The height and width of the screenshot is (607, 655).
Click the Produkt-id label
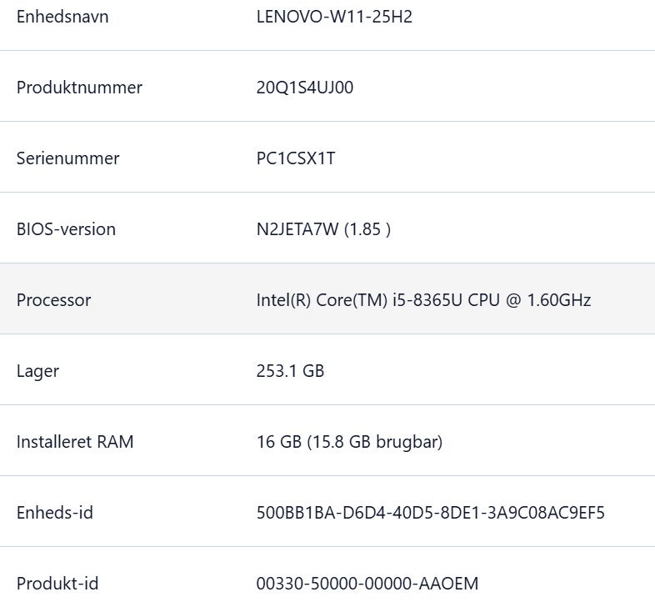click(x=57, y=584)
